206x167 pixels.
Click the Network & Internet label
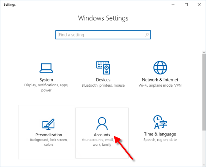point(160,80)
